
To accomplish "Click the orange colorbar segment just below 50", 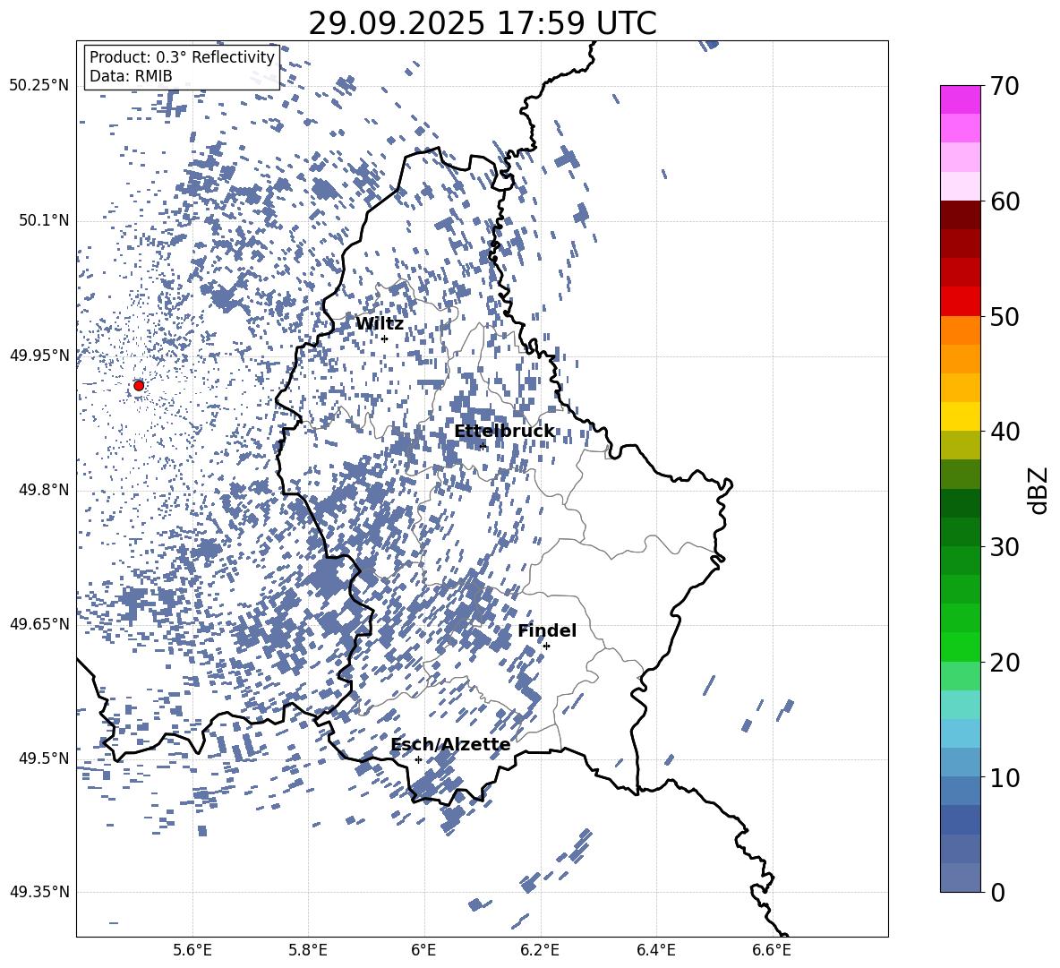I will 960,330.
